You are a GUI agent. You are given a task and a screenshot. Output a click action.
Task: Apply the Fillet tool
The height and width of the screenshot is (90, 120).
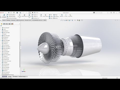(41, 15)
